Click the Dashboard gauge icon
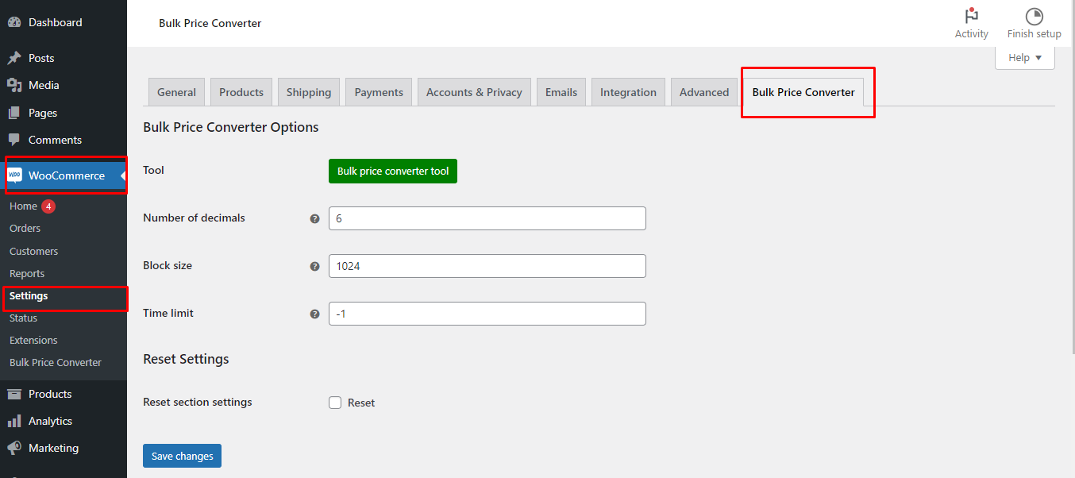 (14, 23)
